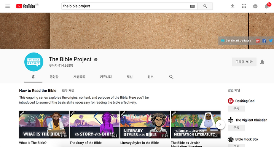The image size is (274, 147).
Task: Click the verified badge next to channel name
Action: (96, 60)
